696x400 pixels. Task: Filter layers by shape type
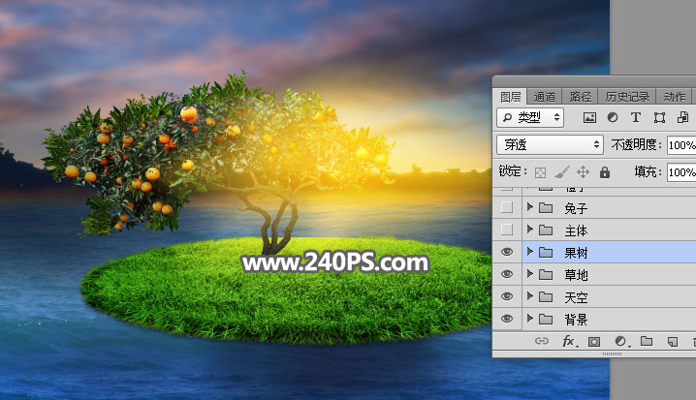tap(659, 117)
